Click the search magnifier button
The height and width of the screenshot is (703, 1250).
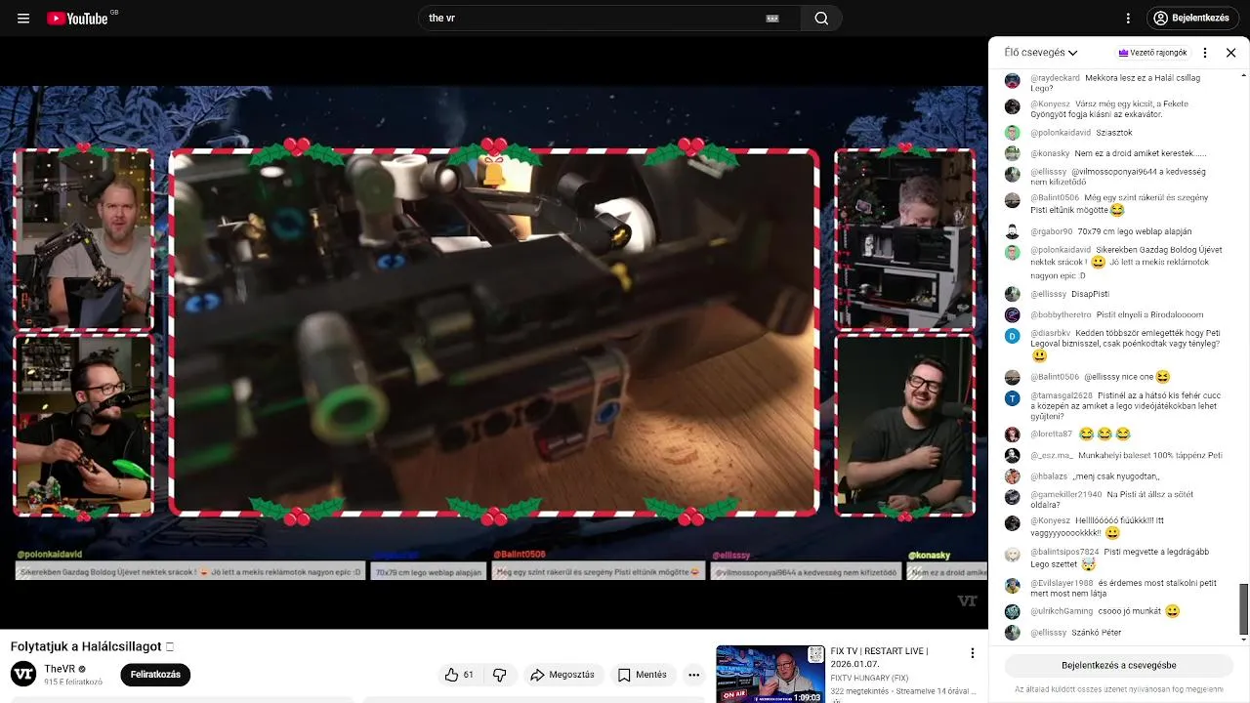[x=821, y=19]
